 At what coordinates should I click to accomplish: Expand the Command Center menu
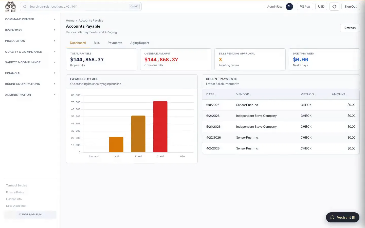click(30, 19)
